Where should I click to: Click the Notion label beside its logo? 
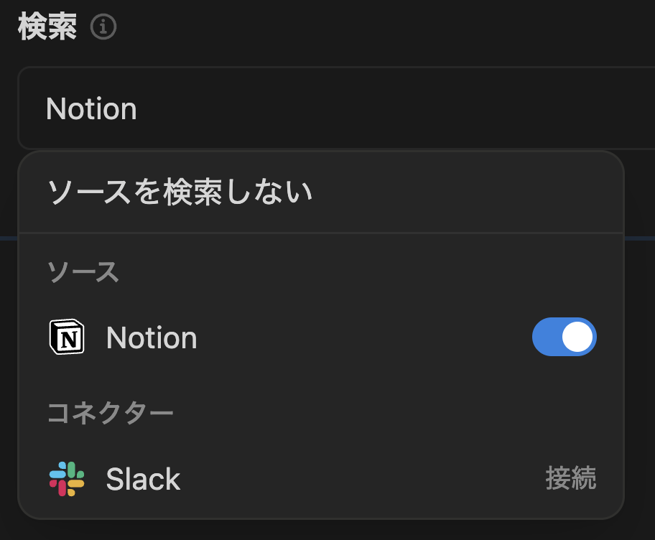(x=152, y=338)
